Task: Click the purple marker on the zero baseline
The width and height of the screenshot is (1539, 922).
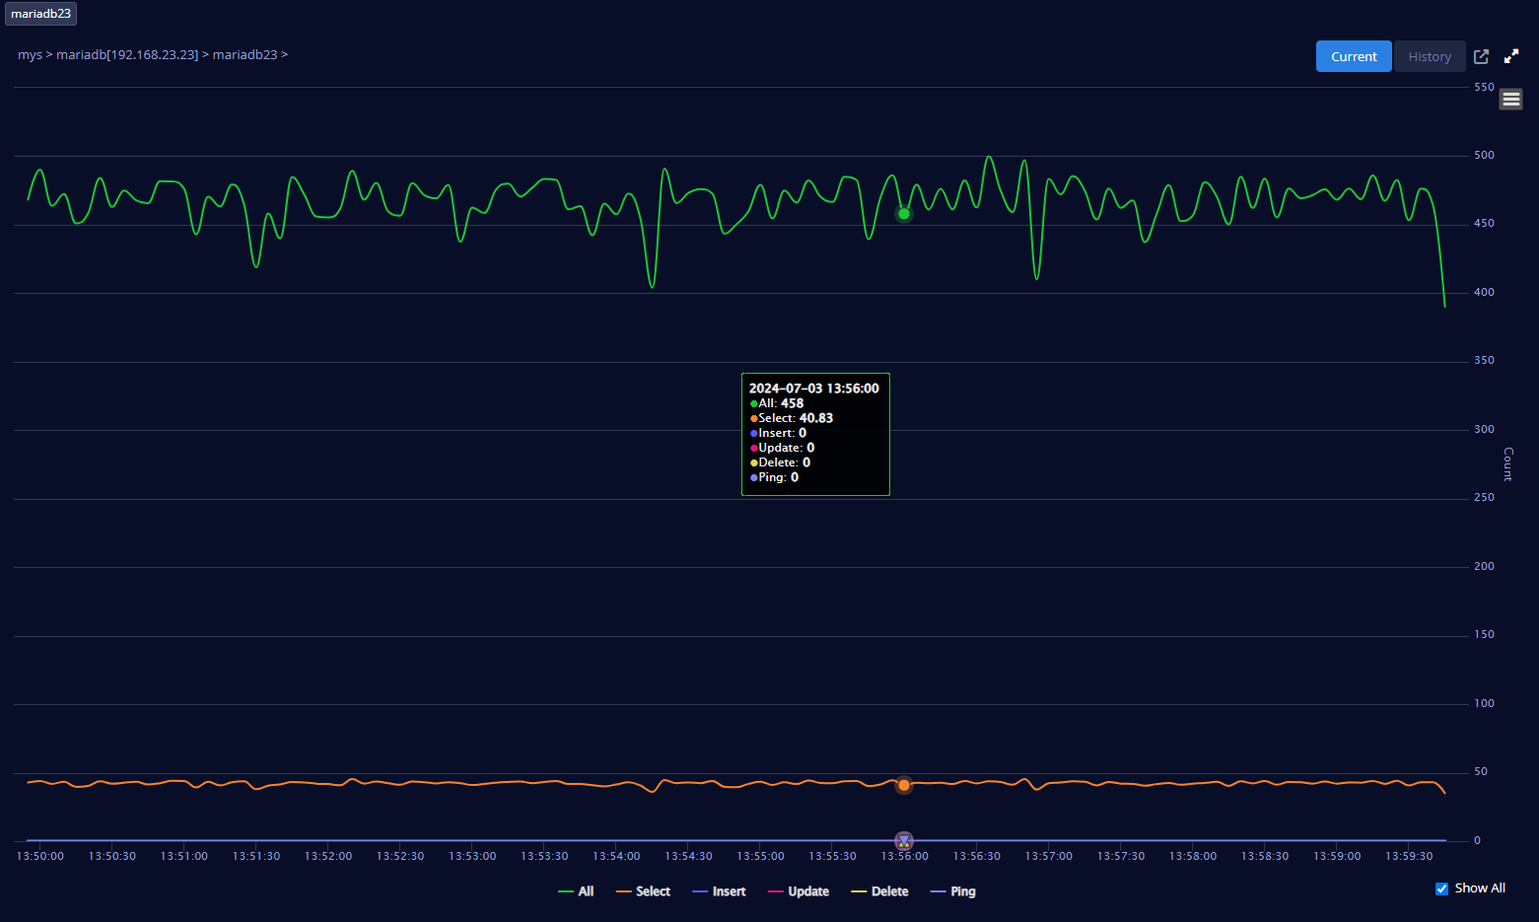Action: point(904,841)
